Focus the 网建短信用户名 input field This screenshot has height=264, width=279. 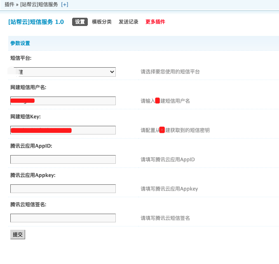coord(63,101)
